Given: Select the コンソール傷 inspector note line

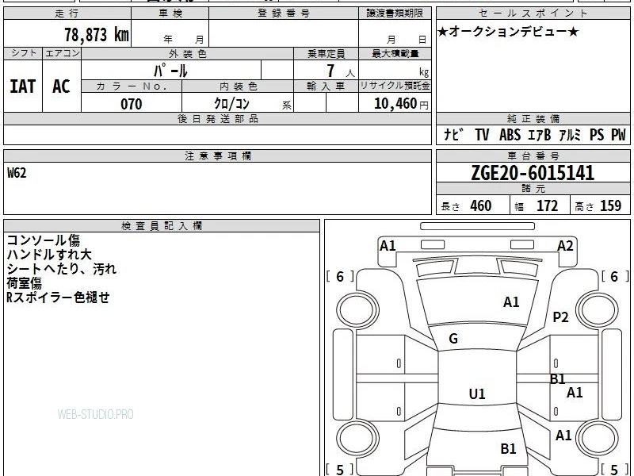Looking at the screenshot, I should coord(44,240).
